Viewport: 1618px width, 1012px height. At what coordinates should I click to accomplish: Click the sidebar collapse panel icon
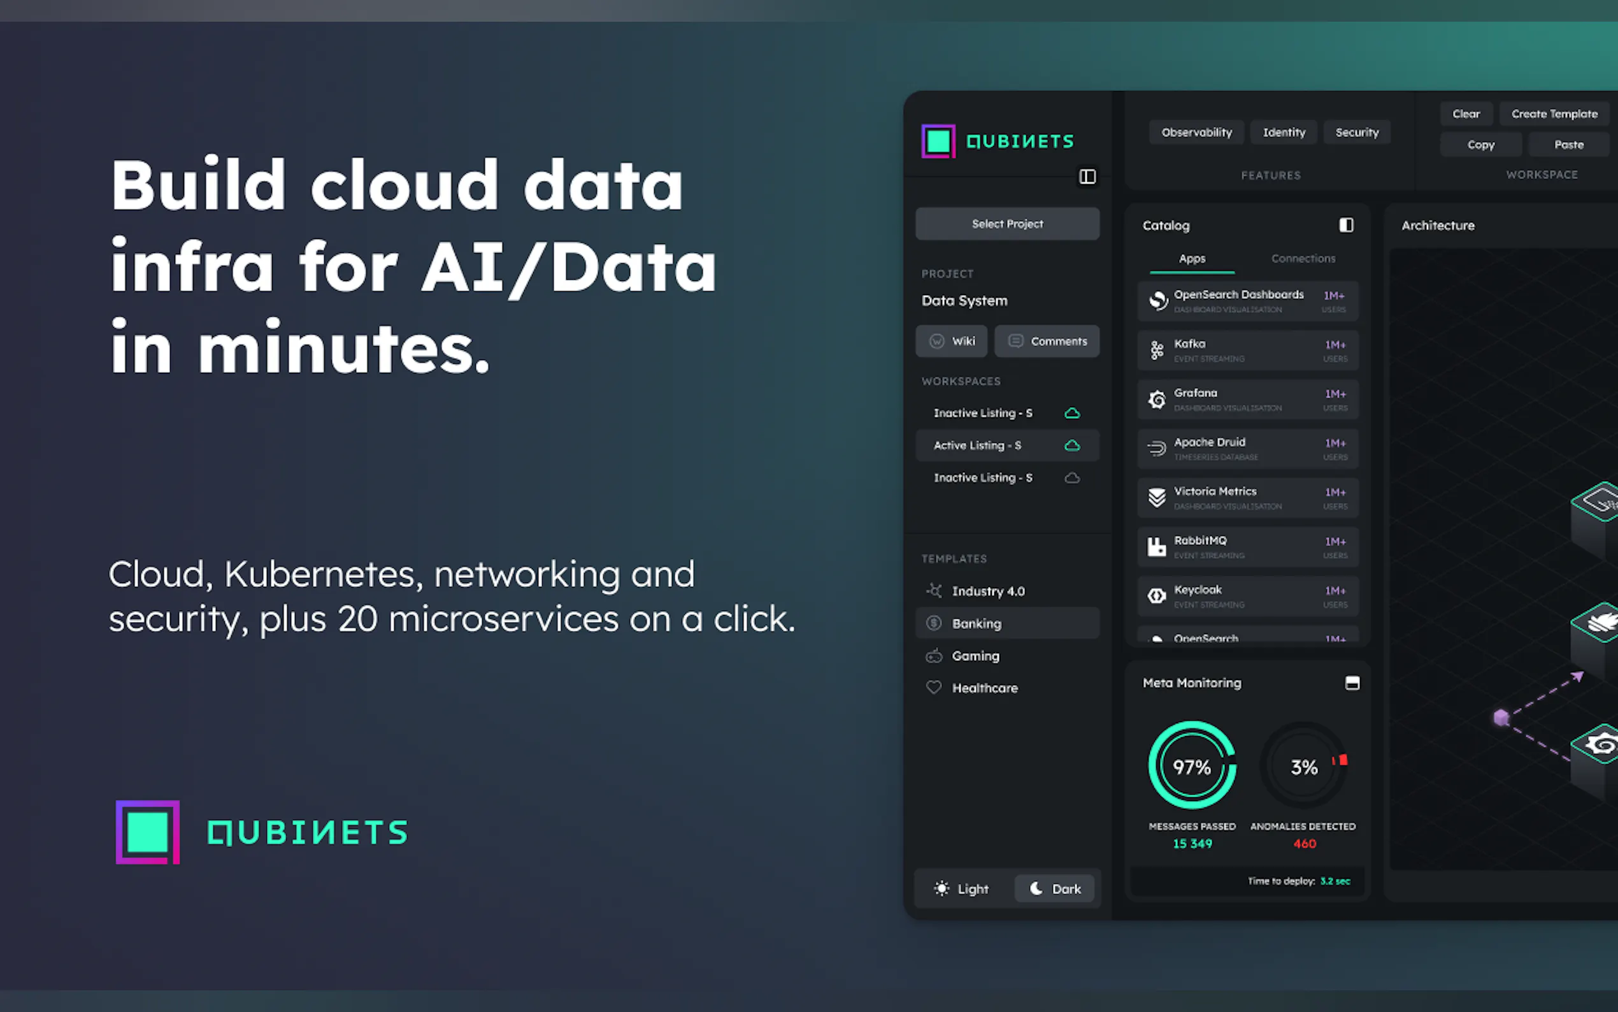[1087, 177]
